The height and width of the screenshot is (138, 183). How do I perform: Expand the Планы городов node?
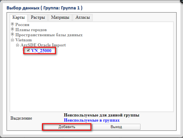[x=12, y=29]
